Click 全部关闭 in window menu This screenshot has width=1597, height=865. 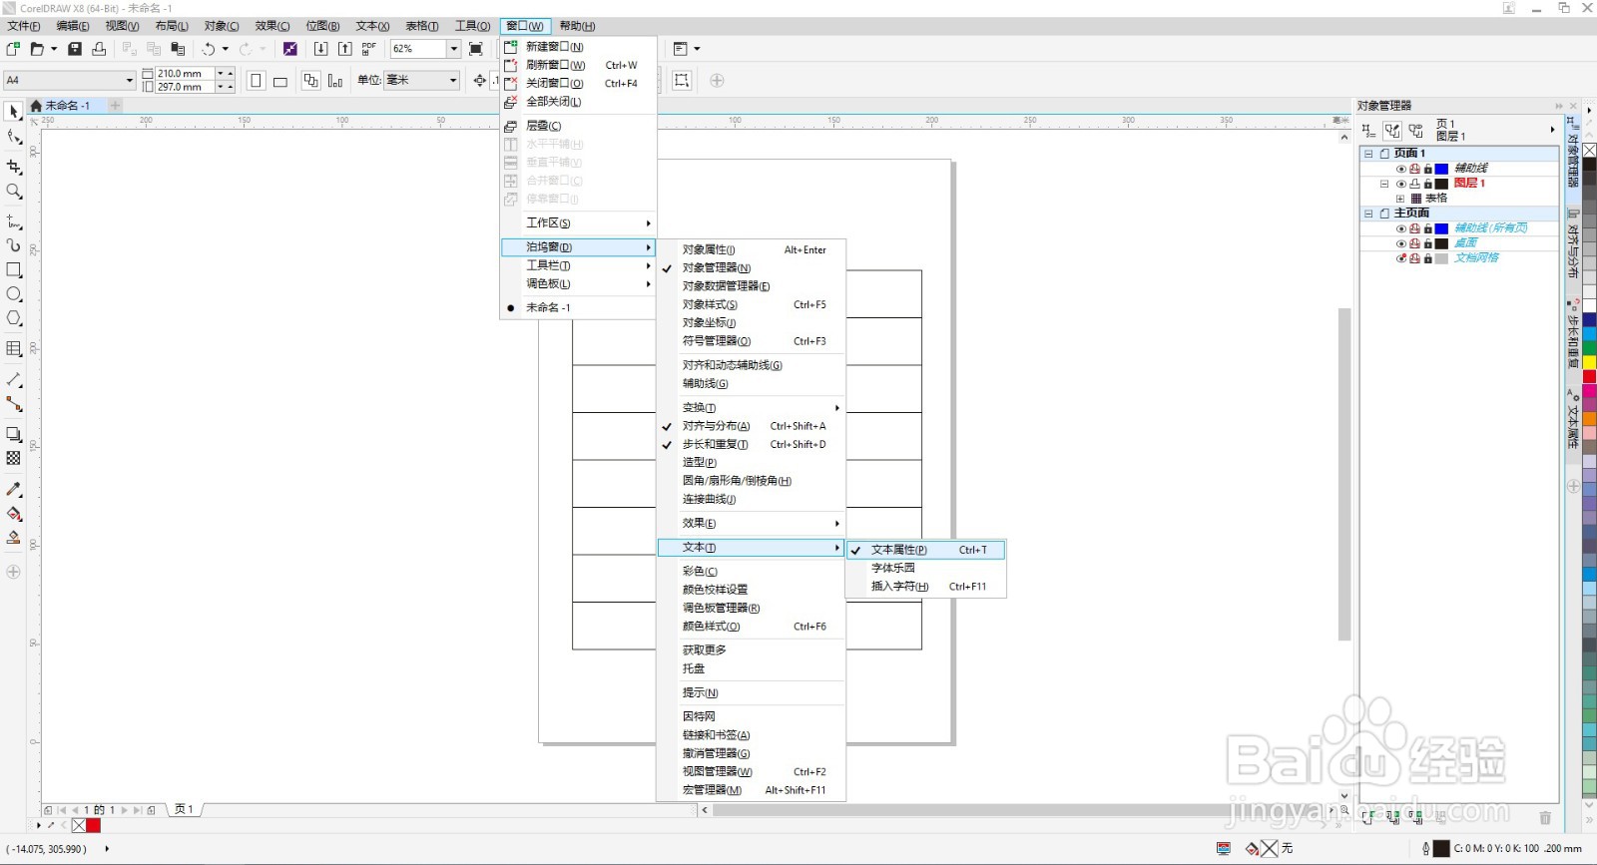coord(578,102)
